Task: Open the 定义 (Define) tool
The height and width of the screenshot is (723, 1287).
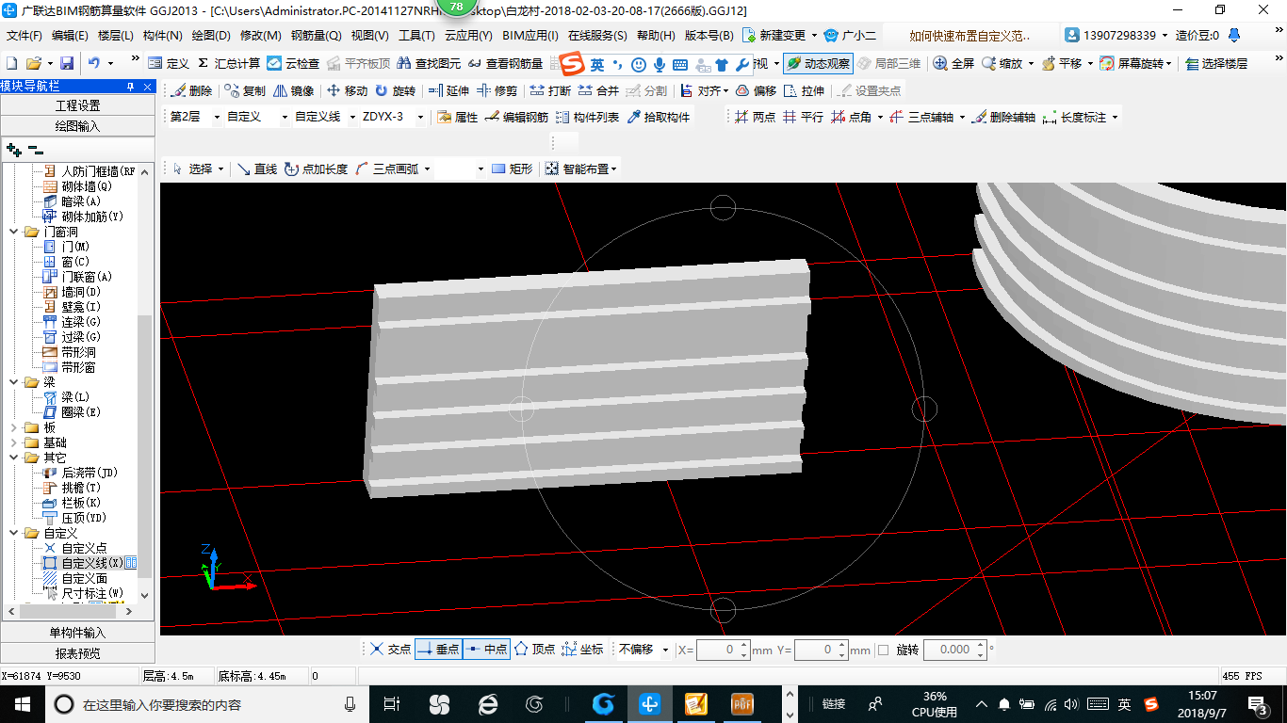Action: [169, 63]
